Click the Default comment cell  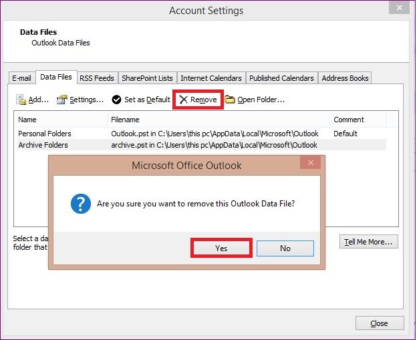[x=345, y=134]
